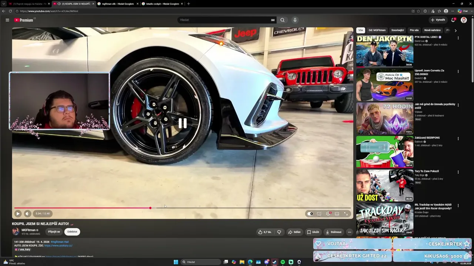Like the video with 6,7 tis.
The height and width of the screenshot is (266, 474).
(x=265, y=232)
